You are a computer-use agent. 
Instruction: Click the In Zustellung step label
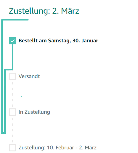pyautogui.click(x=34, y=112)
